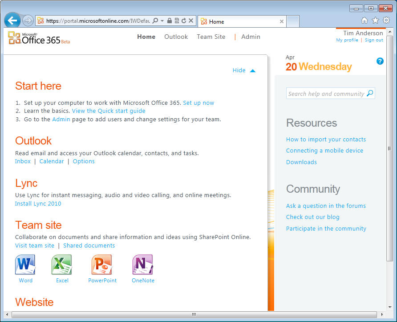The width and height of the screenshot is (397, 322).
Task: Click the URL text in address bar
Action: click(98, 21)
